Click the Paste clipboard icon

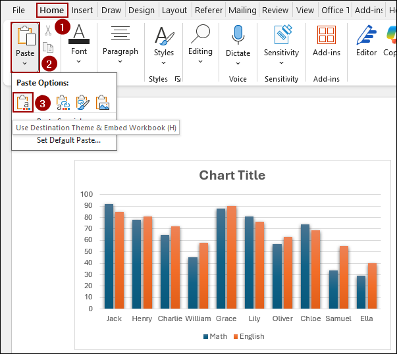tap(25, 36)
